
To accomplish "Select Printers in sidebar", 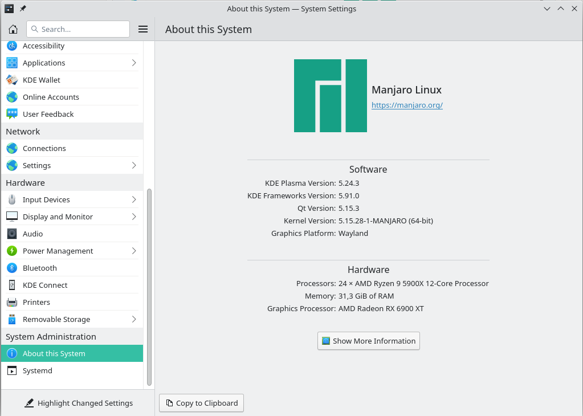I will 72,302.
